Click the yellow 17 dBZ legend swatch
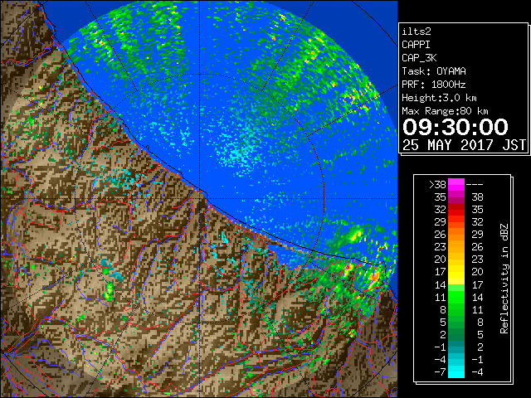This screenshot has width=531, height=398. (x=456, y=272)
